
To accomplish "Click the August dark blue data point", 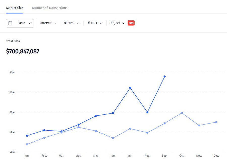I will [x=147, y=112].
